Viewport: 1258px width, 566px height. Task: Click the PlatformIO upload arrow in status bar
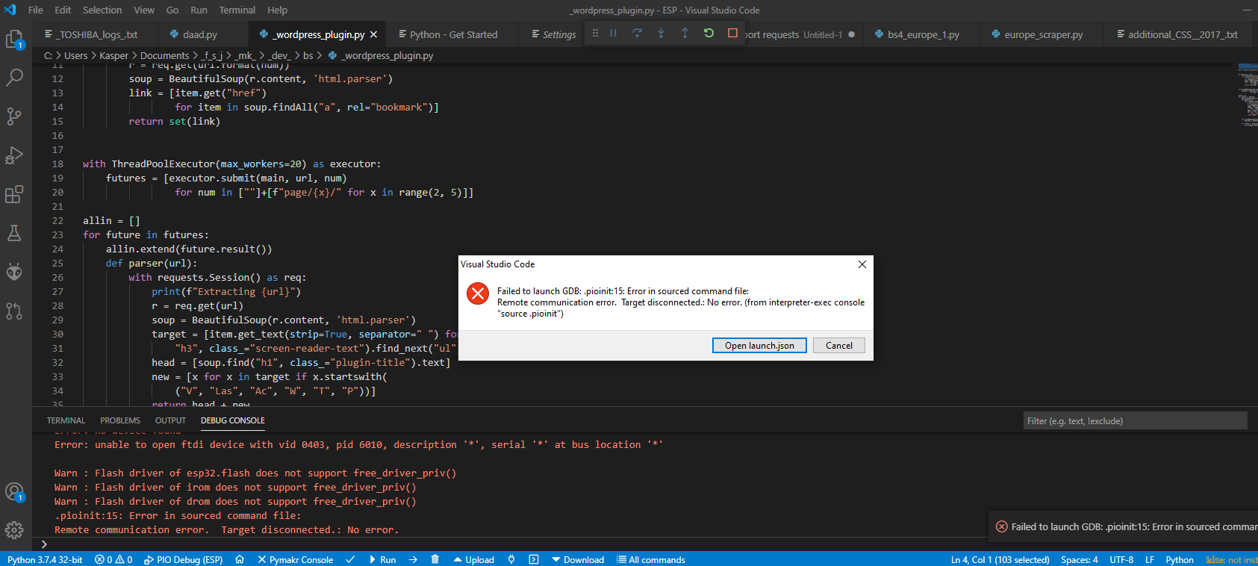[413, 559]
